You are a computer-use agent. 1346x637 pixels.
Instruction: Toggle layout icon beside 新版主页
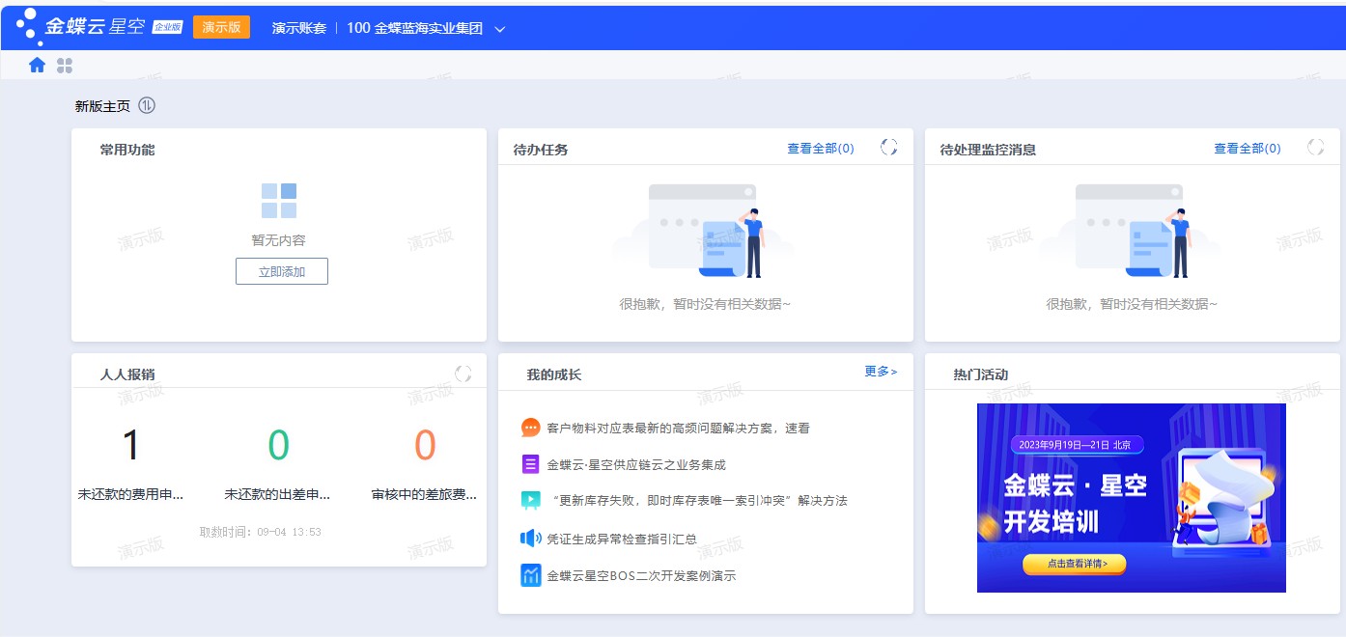click(x=147, y=105)
